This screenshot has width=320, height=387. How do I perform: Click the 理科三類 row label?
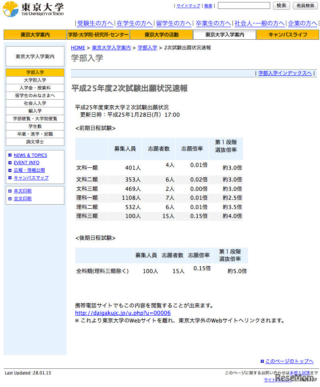(87, 216)
